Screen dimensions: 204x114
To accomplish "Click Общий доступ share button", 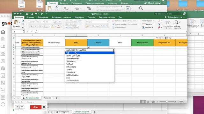I will 173,17.
